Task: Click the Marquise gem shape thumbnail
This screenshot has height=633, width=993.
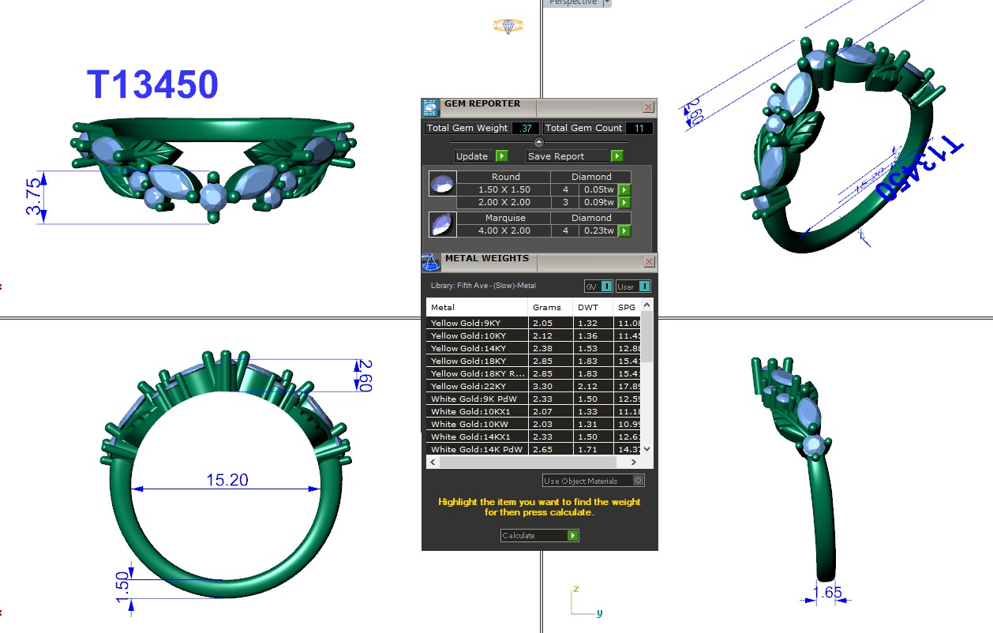Action: coord(442,225)
